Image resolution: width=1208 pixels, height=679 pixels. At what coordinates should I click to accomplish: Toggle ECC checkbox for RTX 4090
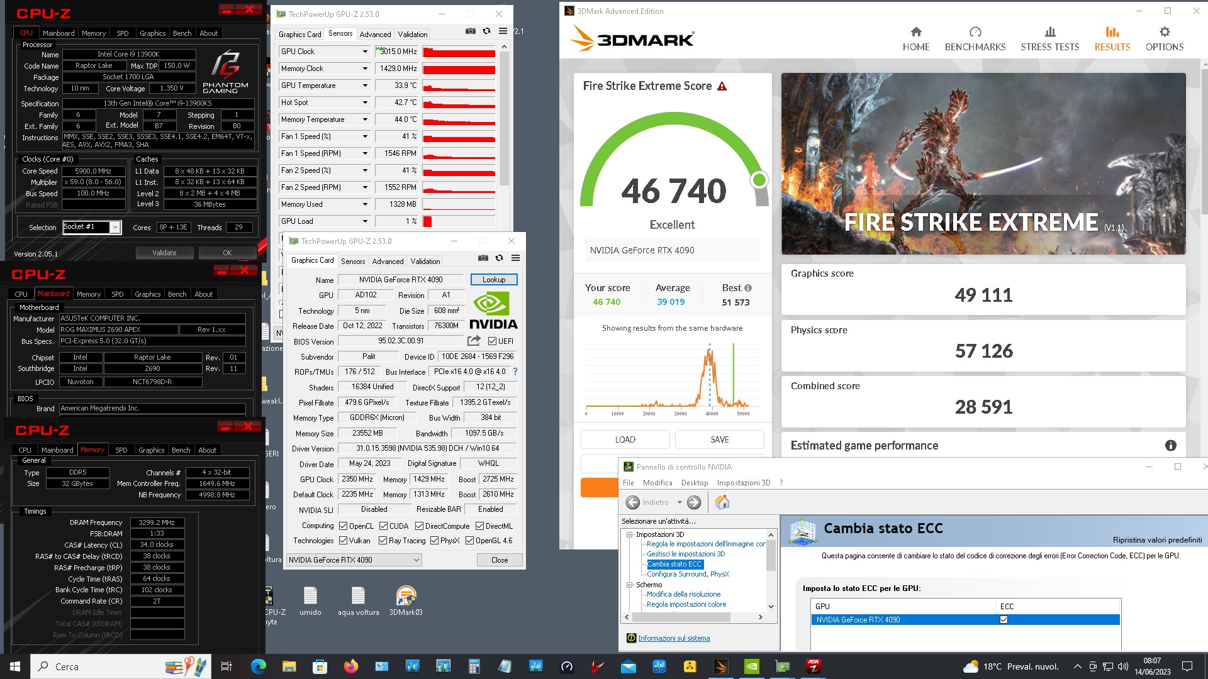click(x=1004, y=620)
